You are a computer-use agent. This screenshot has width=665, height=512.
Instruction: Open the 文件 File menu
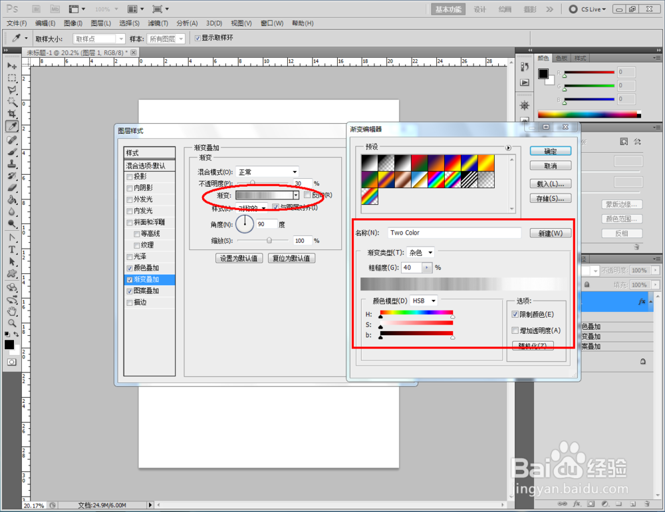pyautogui.click(x=17, y=23)
